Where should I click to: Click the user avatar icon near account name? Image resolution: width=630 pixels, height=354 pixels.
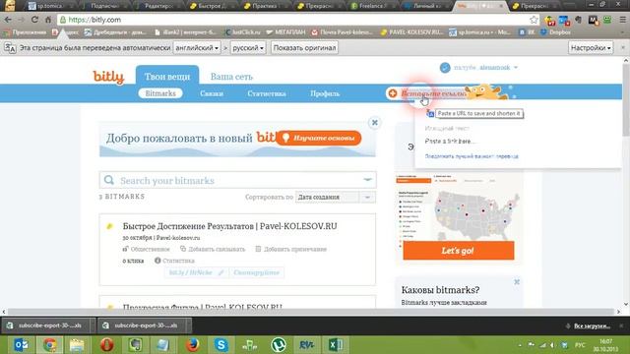445,68
